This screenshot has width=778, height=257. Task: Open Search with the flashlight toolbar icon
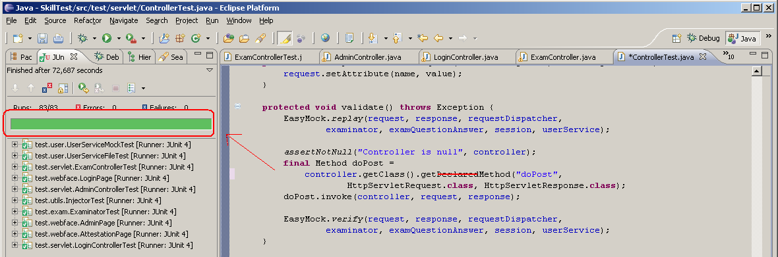[x=260, y=38]
